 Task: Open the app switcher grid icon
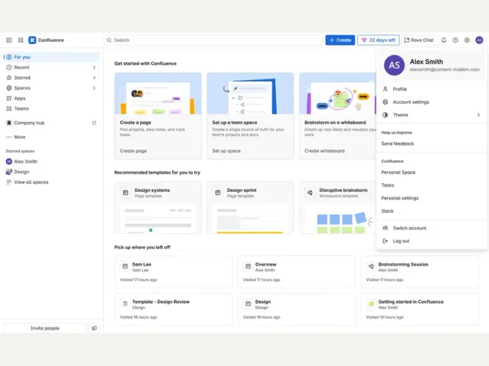(x=20, y=40)
